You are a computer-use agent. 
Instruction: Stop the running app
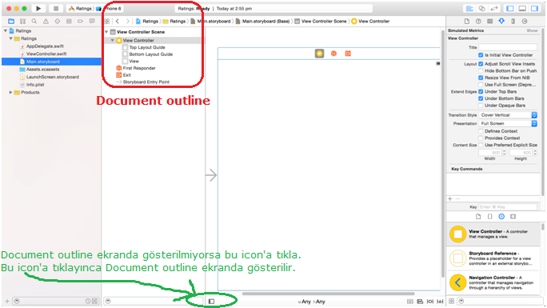[x=55, y=8]
